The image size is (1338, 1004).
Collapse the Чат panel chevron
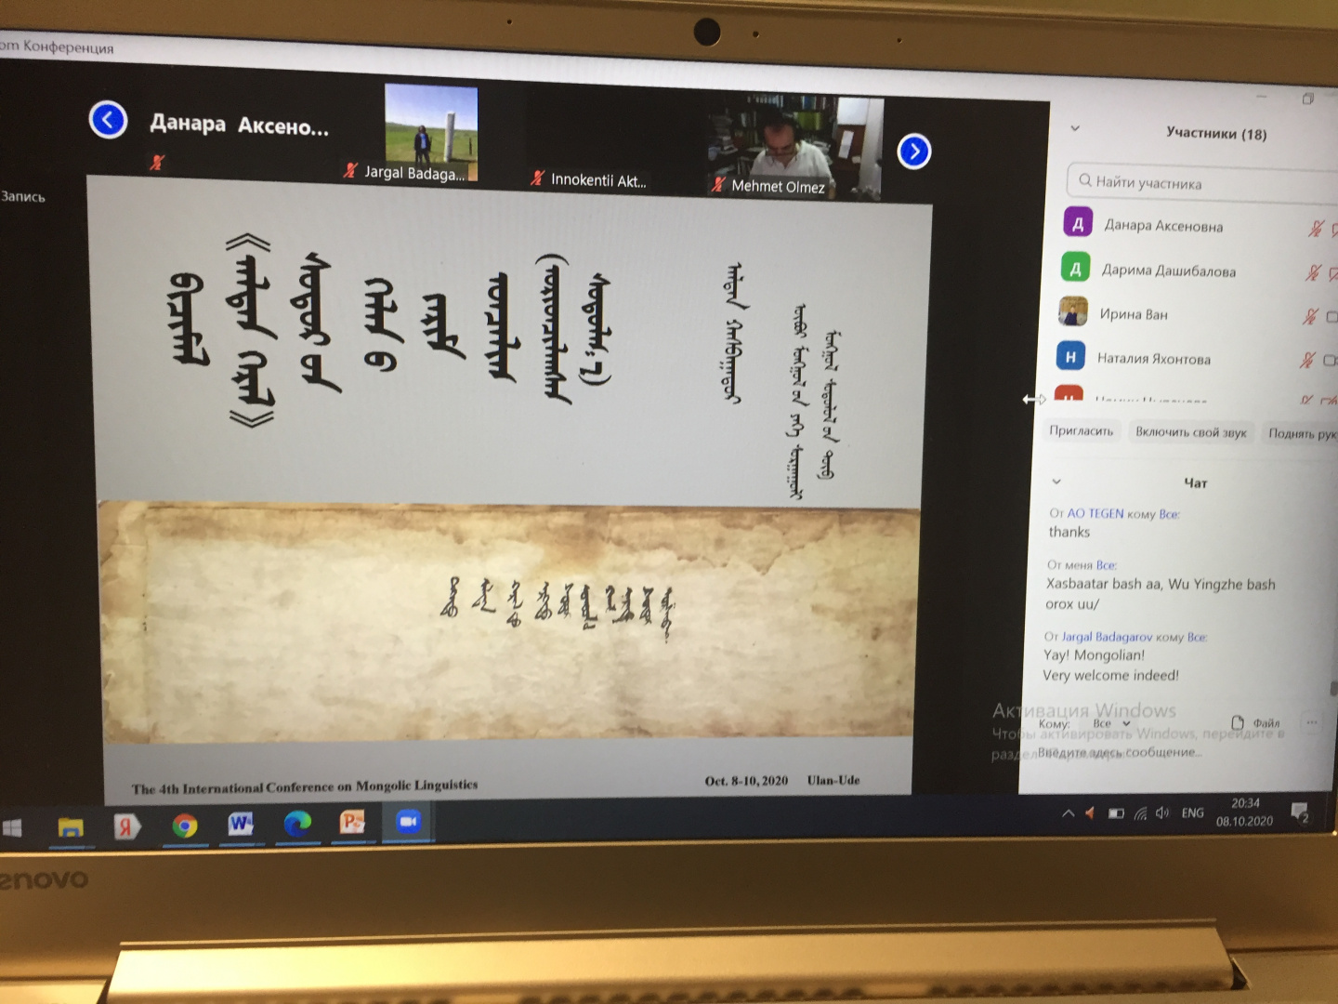[x=1056, y=482]
